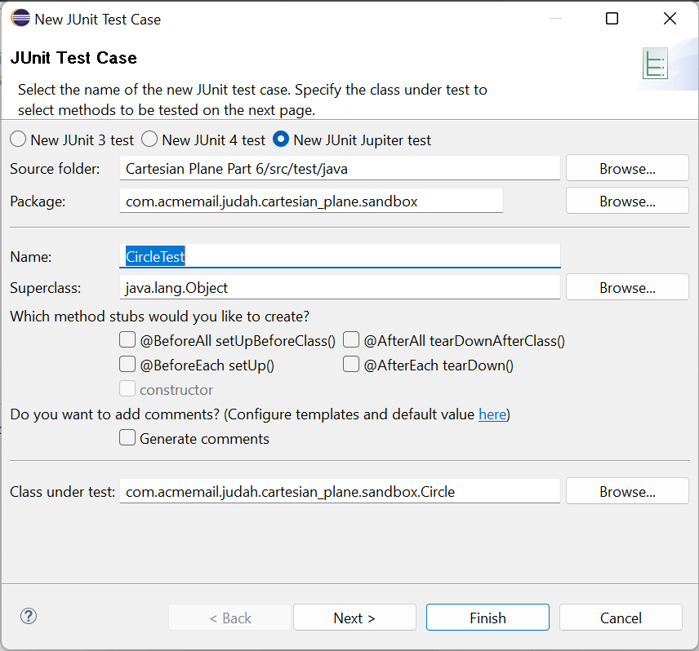Choose New JUnit Jupiter test option
699x651 pixels.
point(281,139)
